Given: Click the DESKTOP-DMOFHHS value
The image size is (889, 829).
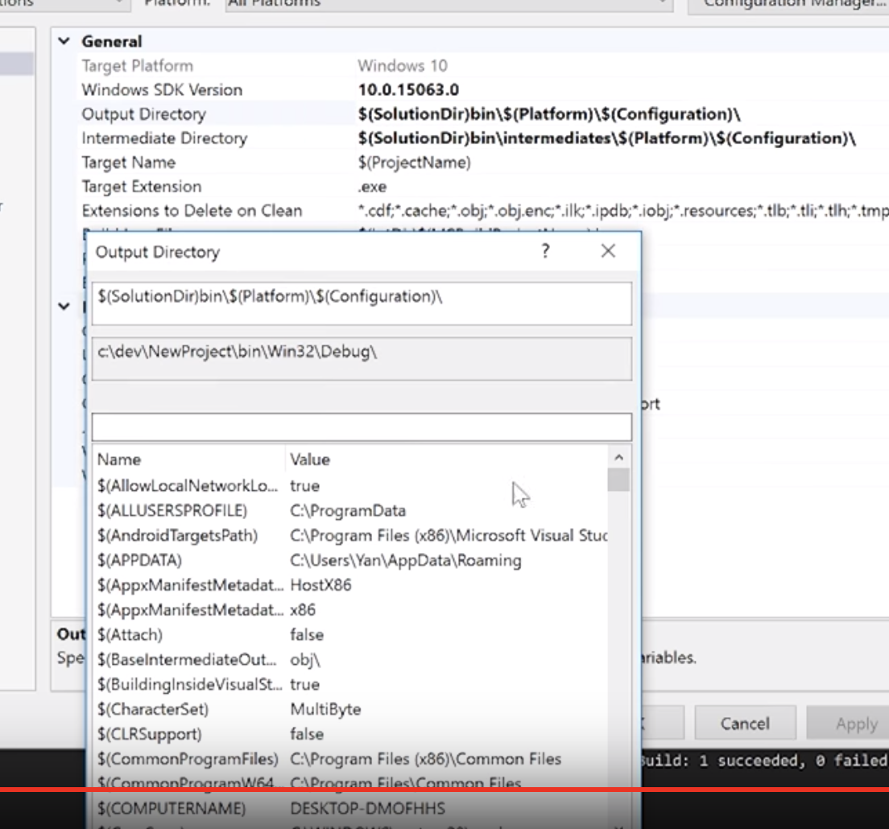Looking at the screenshot, I should (x=368, y=809).
